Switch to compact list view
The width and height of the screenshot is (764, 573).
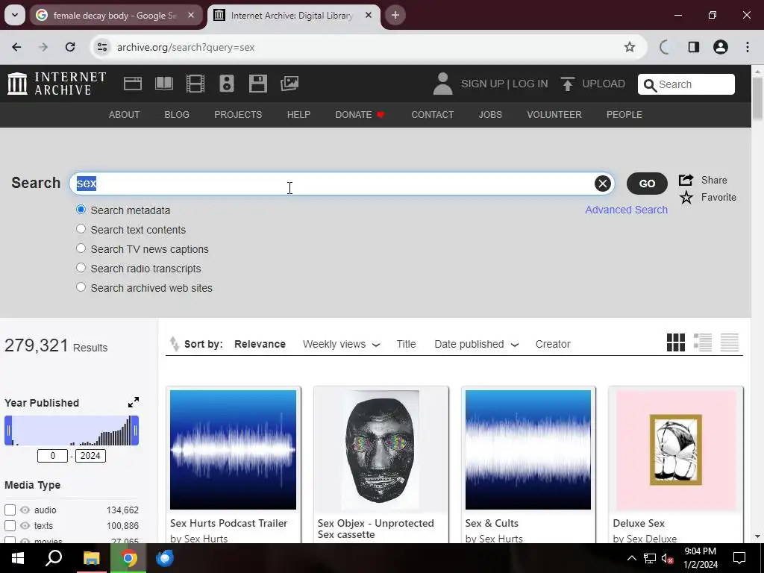click(730, 342)
